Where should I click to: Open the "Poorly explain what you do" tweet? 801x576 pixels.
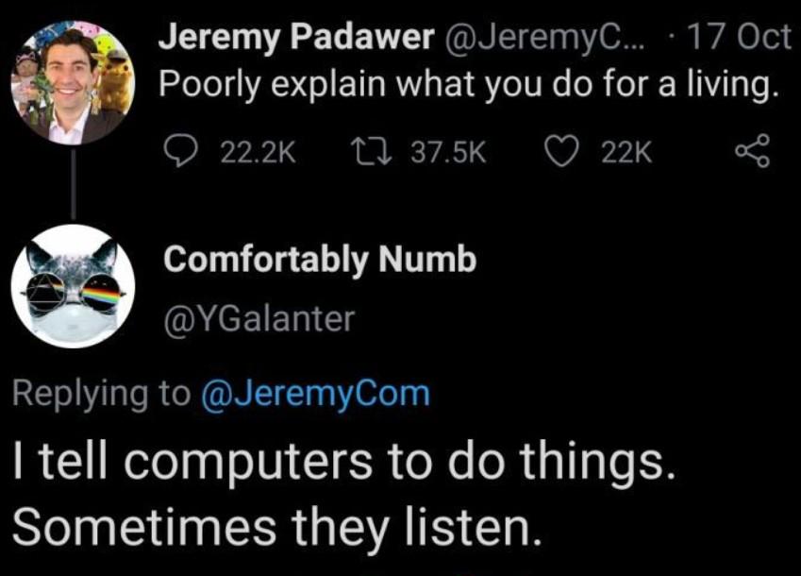467,88
